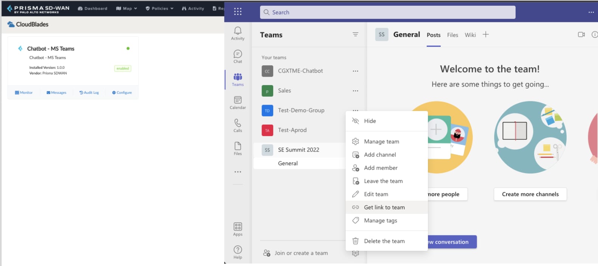Open manage teams gear icon
Viewport: 598px width, 266px height.
(355, 254)
